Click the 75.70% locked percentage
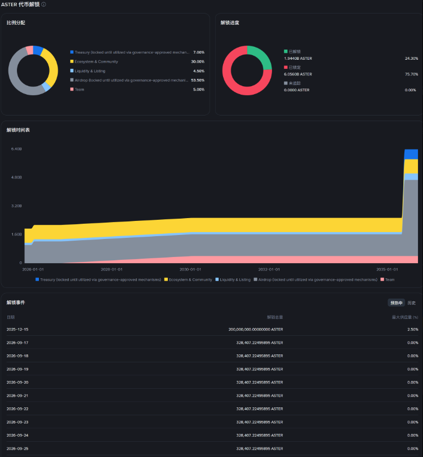 click(411, 74)
